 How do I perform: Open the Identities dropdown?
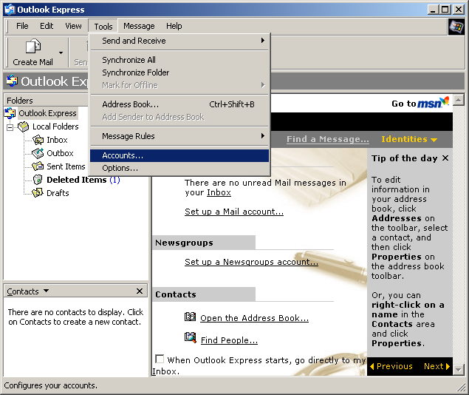click(409, 139)
